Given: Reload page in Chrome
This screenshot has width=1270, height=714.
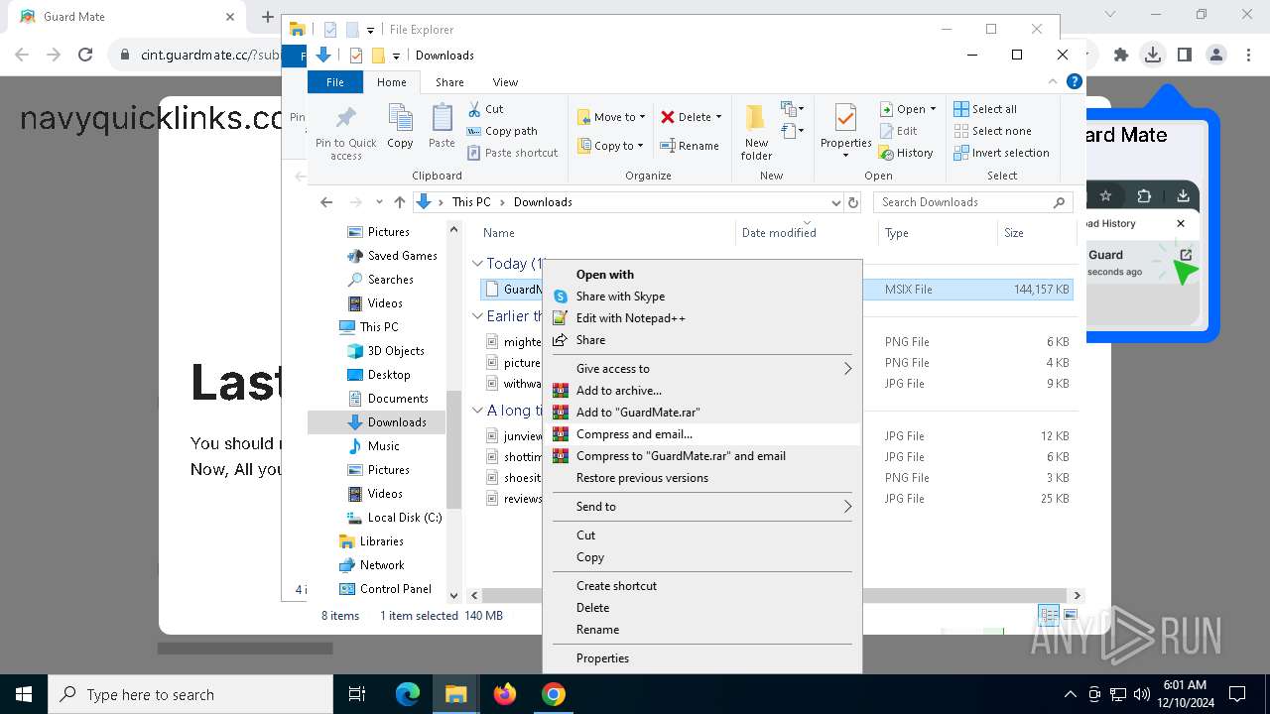Looking at the screenshot, I should 85,55.
